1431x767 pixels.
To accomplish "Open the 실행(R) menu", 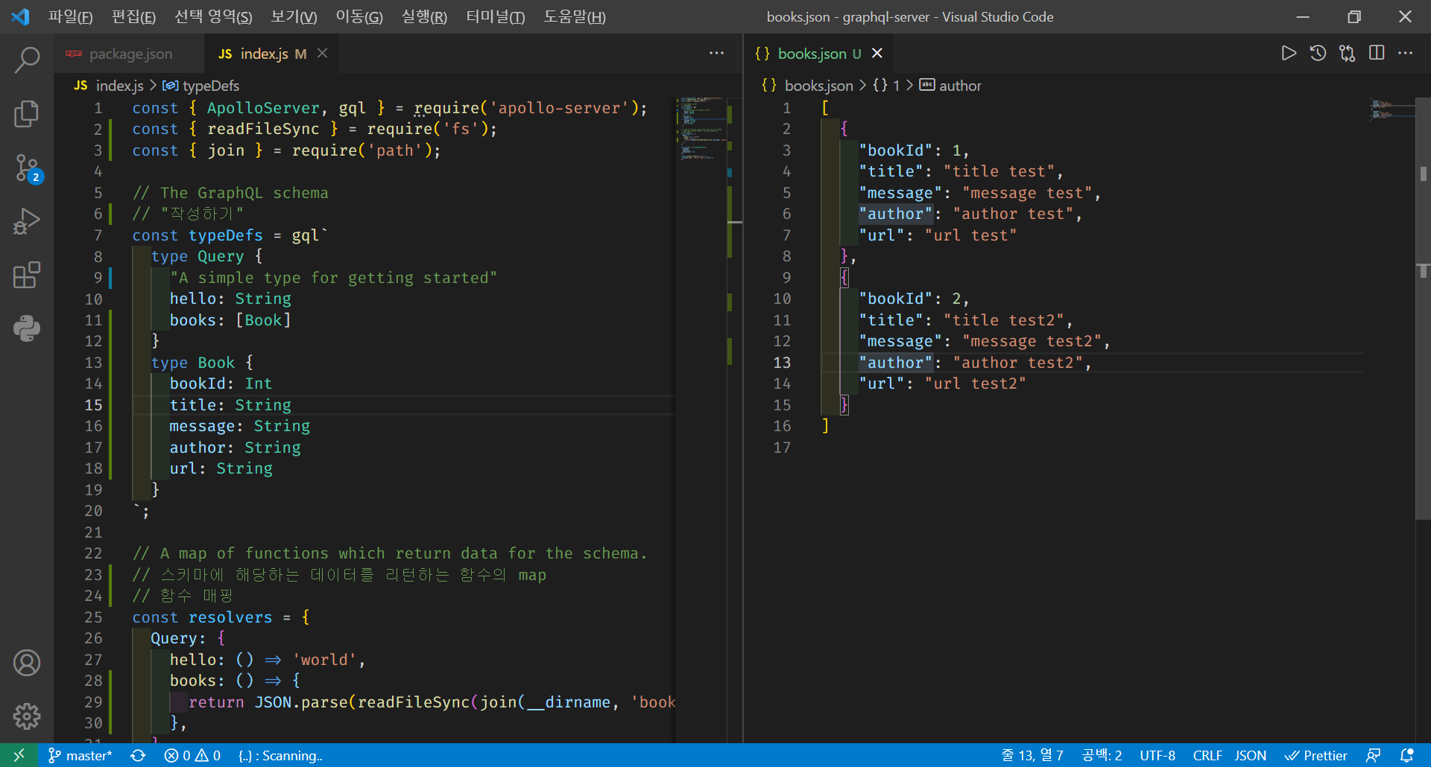I will click(x=424, y=16).
